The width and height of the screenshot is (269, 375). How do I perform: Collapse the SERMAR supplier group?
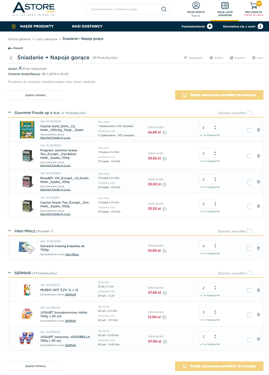(x=10, y=273)
